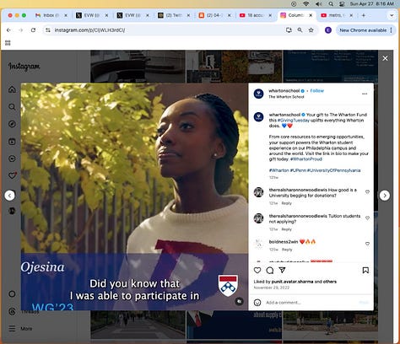
Task: Open volume control in macOS menu bar
Action: pyautogui.click(x=318, y=4)
